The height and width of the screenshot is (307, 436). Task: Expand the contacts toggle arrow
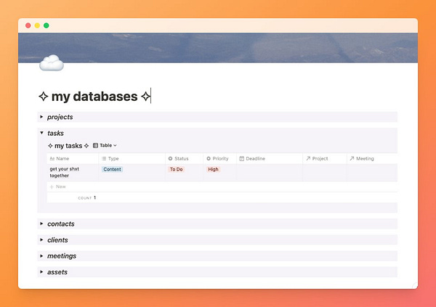click(x=41, y=224)
